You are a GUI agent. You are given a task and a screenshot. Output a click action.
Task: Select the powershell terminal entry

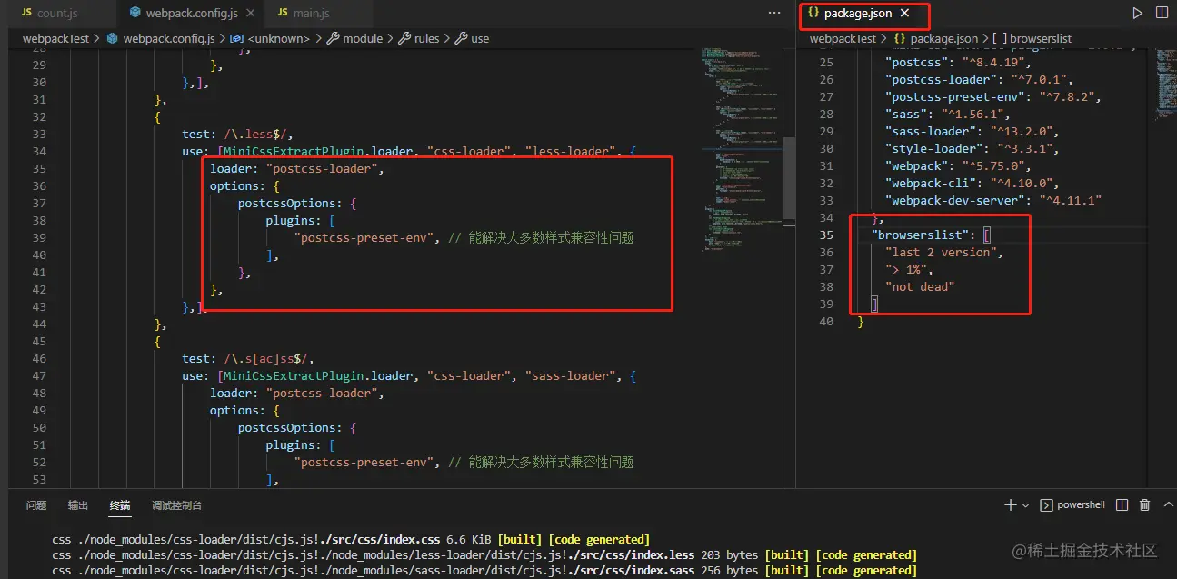[x=1072, y=505]
